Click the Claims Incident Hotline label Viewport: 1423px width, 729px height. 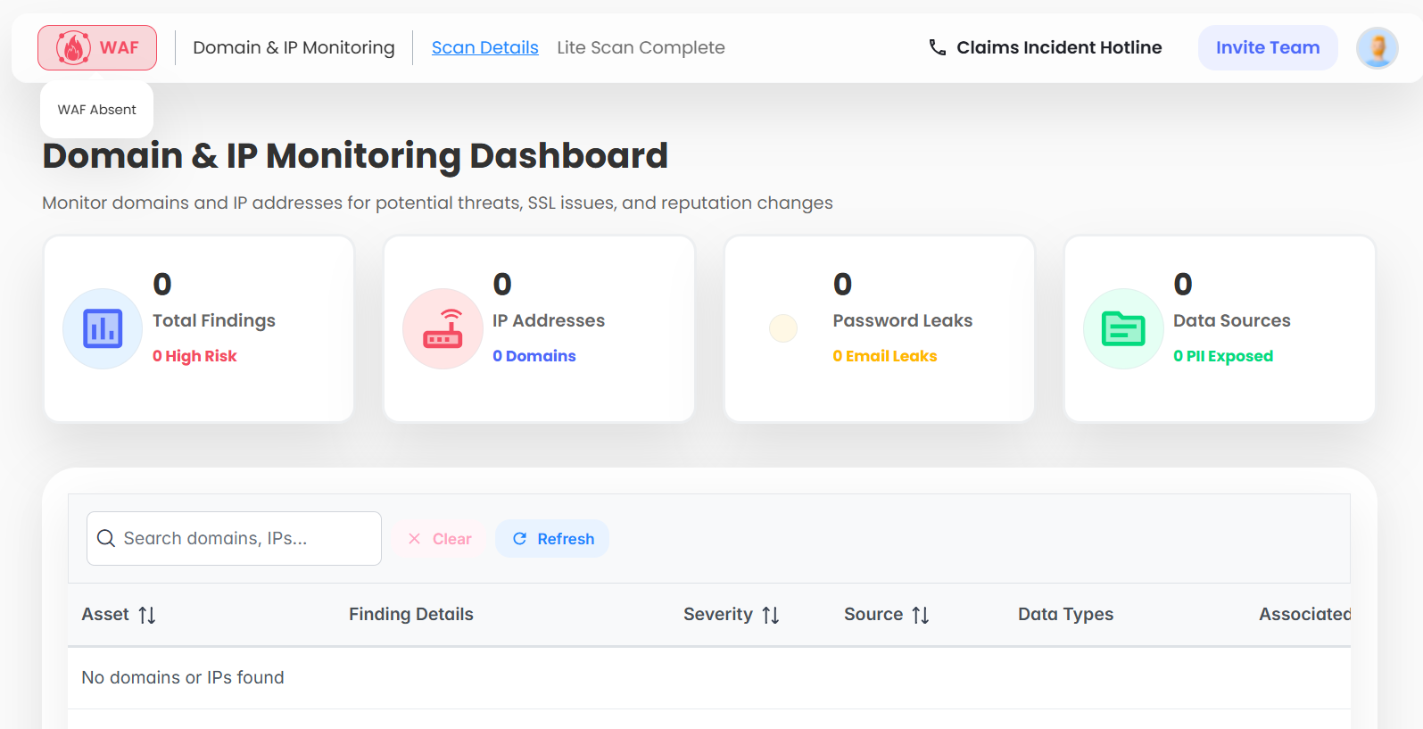(x=1059, y=47)
